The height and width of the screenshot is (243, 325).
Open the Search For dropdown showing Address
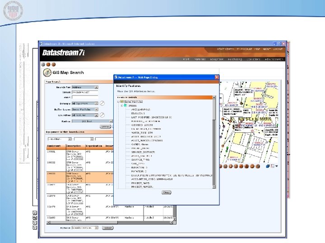click(85, 87)
